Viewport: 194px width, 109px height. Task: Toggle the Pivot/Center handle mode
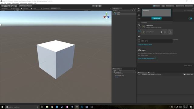[x=22, y=6]
